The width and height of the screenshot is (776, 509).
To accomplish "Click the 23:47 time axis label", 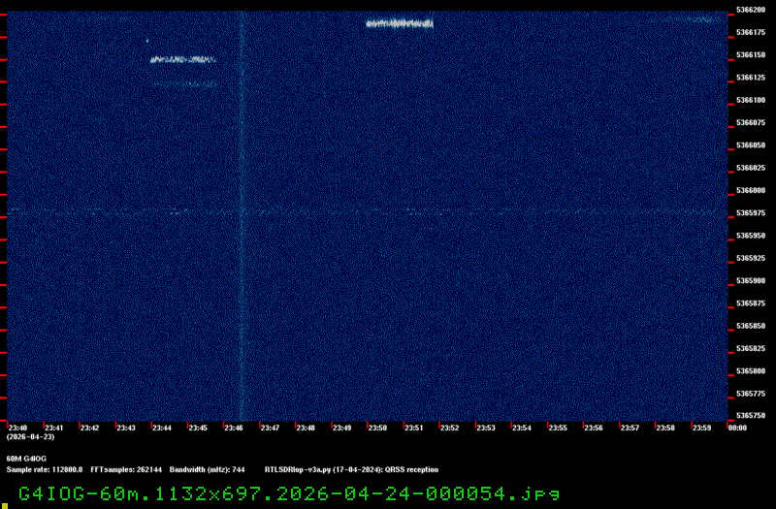I will (x=270, y=428).
